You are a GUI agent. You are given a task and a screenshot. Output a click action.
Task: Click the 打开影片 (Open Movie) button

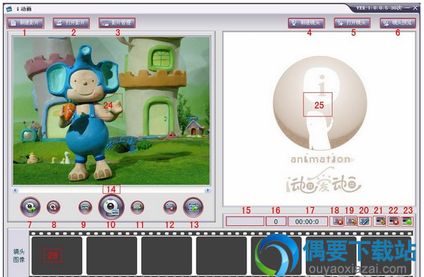pos(72,23)
